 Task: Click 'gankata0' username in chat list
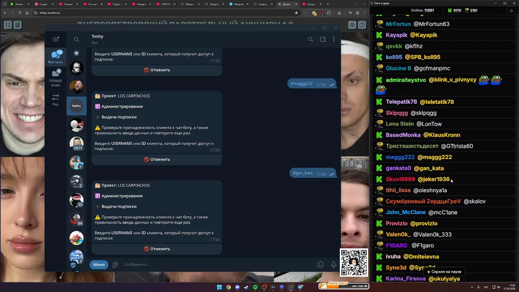[399, 168]
